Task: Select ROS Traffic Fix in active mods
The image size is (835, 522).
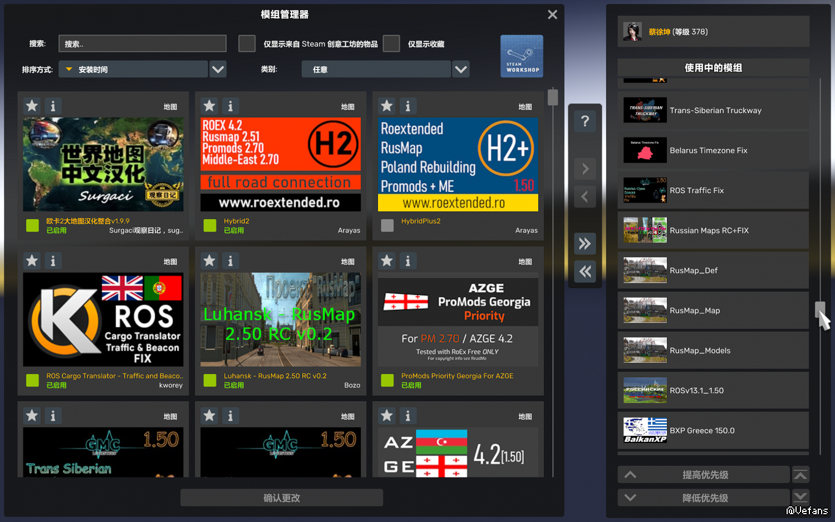Action: tap(713, 190)
